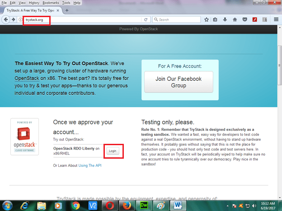This screenshot has width=282, height=211.
Task: Go back with the browser back arrow
Action: click(x=5, y=19)
